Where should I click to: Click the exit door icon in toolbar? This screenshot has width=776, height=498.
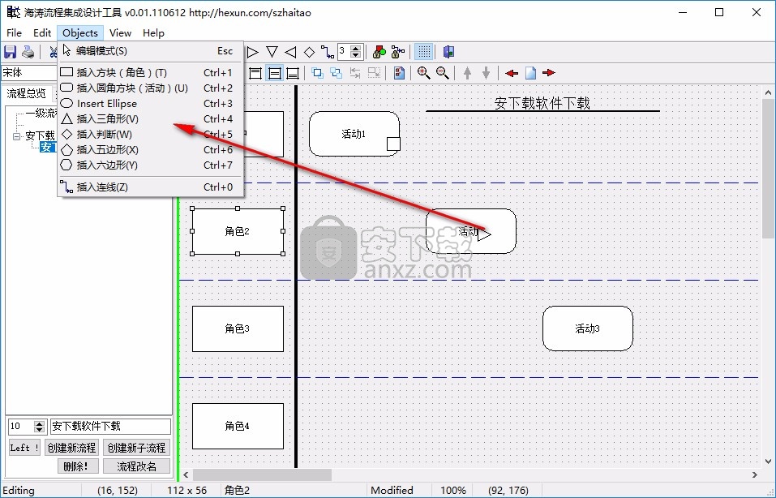point(448,52)
